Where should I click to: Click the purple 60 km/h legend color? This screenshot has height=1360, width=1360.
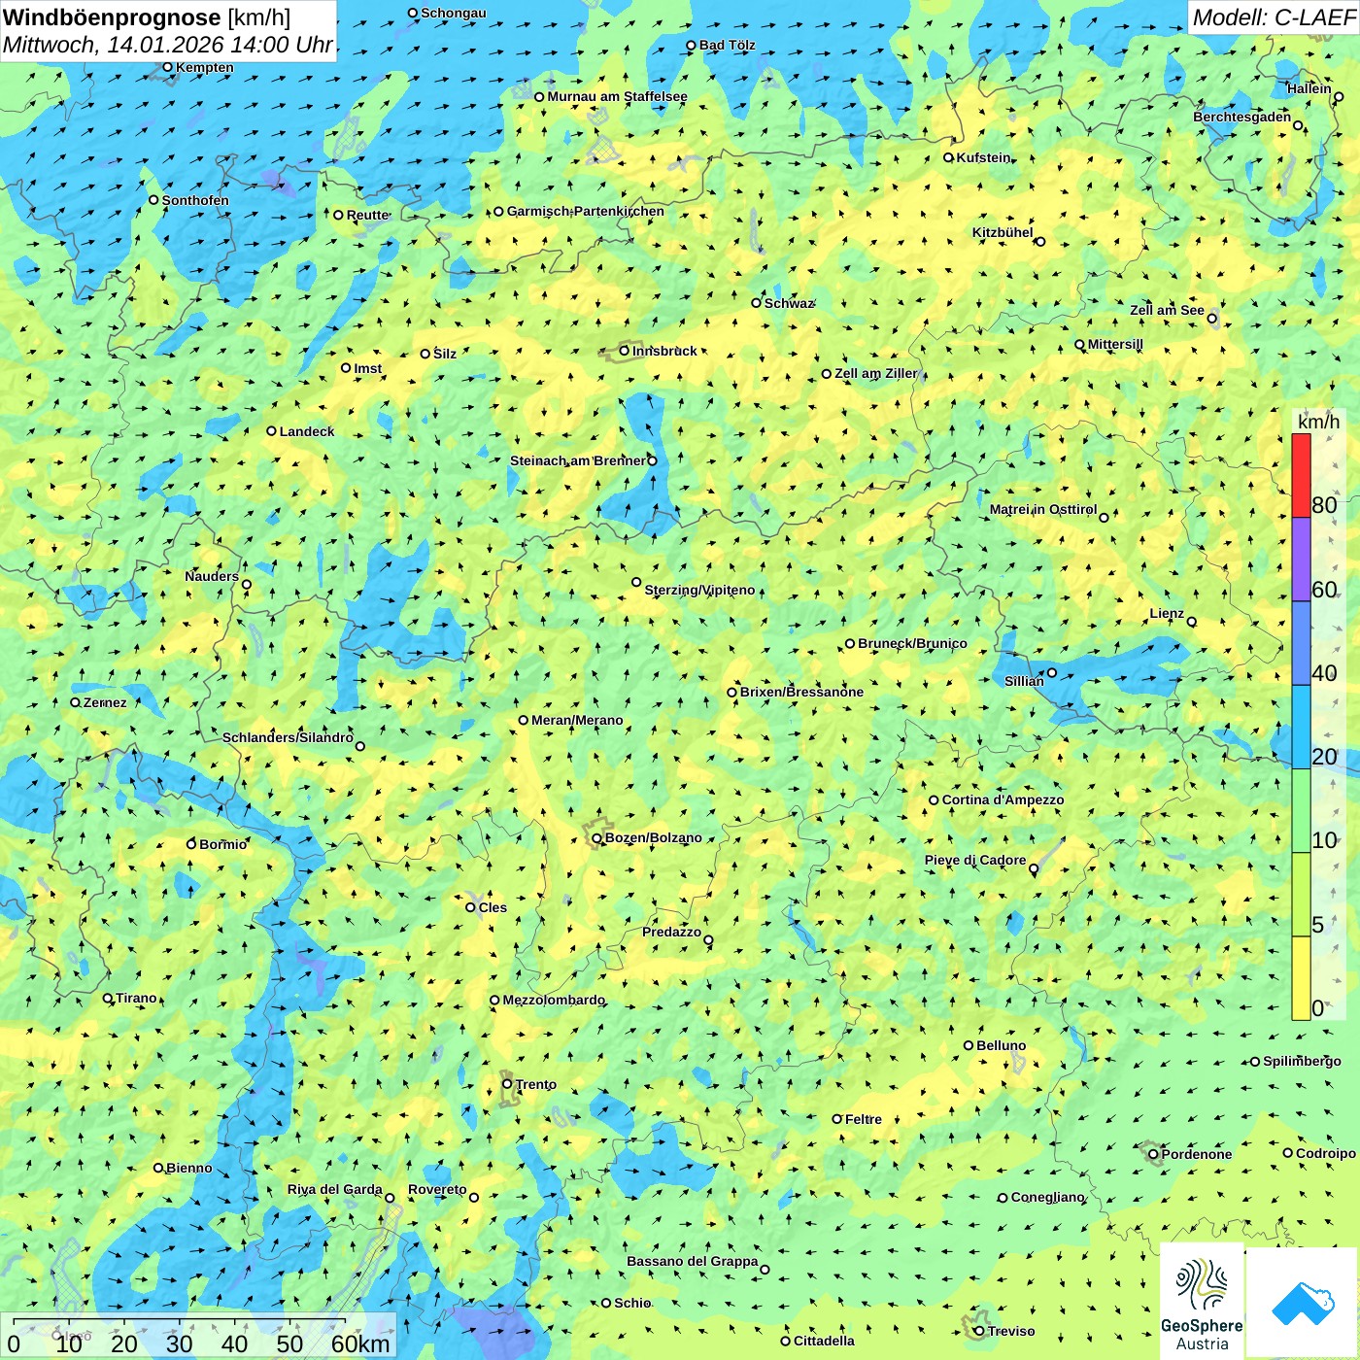tap(1301, 560)
